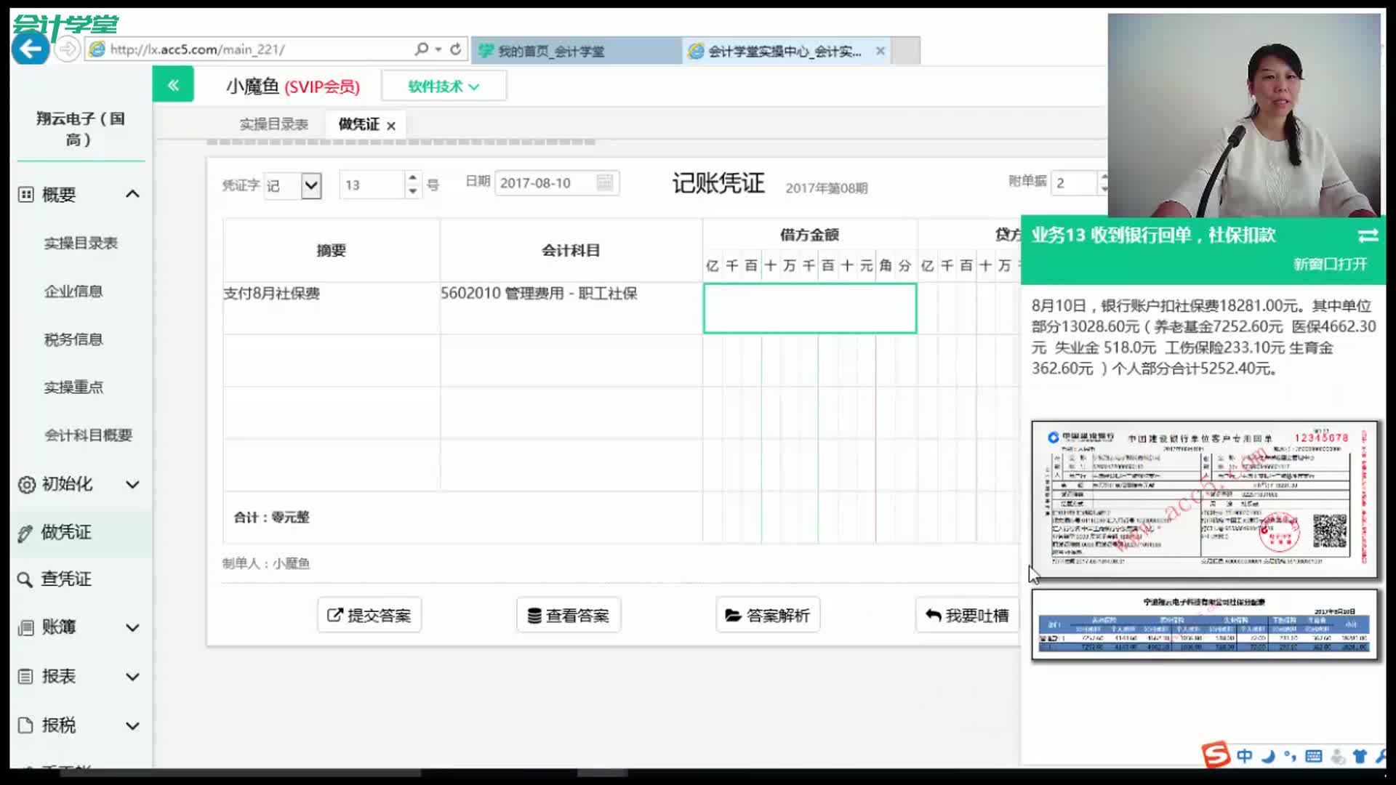1396x785 pixels.
Task: Toggle the 中/英 language icon in Sogou bar
Action: pos(1245,756)
